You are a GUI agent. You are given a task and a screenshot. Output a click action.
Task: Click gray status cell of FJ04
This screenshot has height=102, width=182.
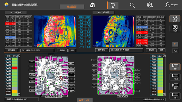coord(160,68)
